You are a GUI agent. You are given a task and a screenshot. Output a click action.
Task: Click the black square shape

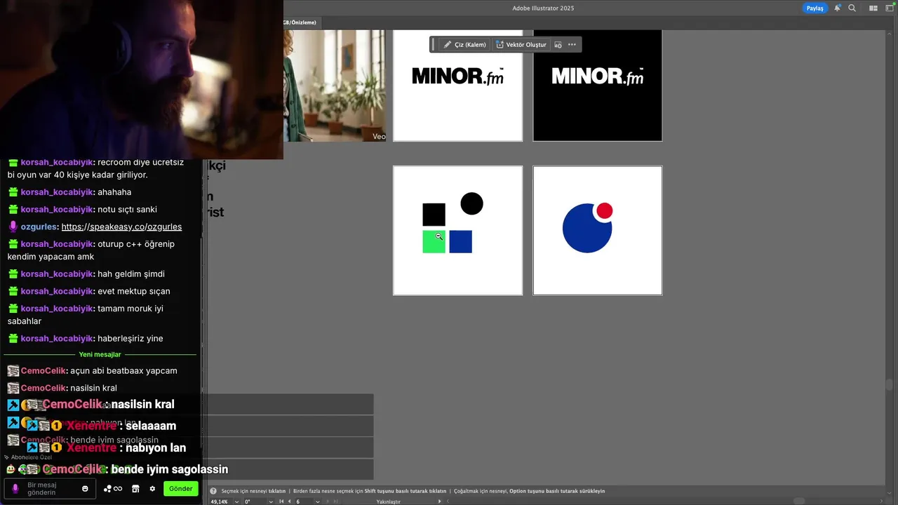pos(434,215)
